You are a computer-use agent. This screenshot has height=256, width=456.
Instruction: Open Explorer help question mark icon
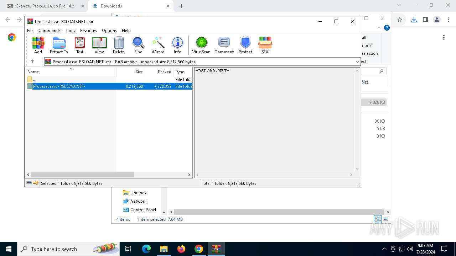(x=387, y=28)
